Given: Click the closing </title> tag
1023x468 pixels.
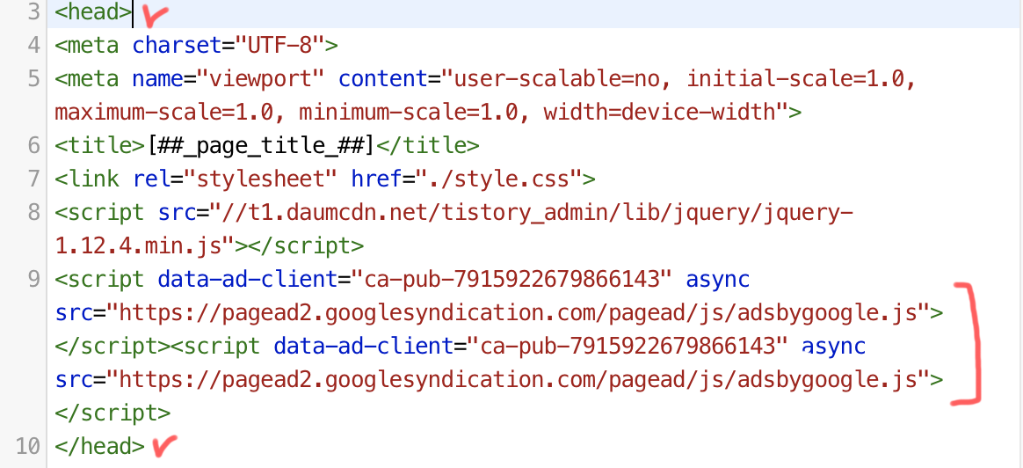Looking at the screenshot, I should (x=427, y=145).
